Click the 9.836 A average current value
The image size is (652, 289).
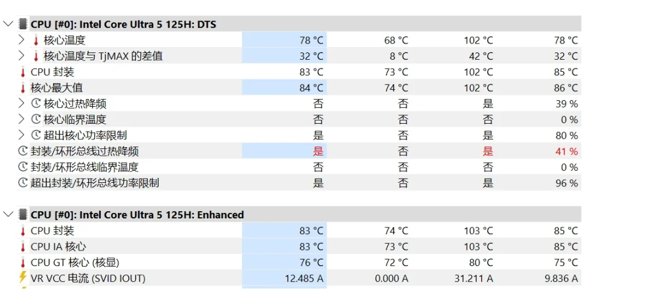561,278
